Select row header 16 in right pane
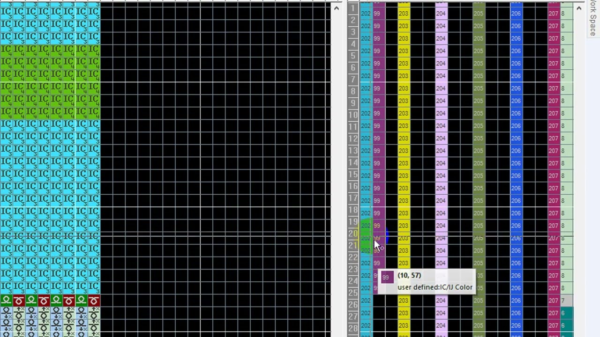The height and width of the screenshot is (337, 600). [x=353, y=186]
